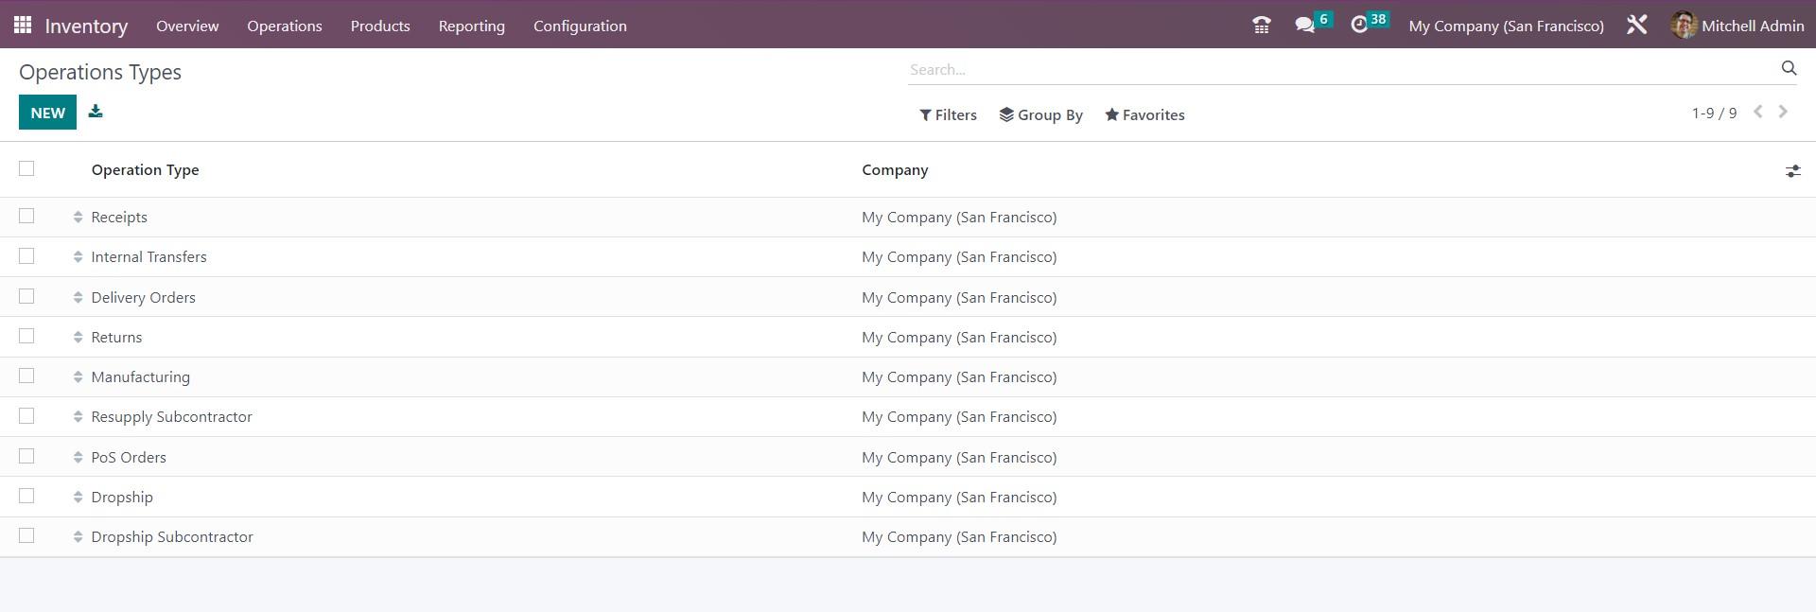Go to previous page arrow
1816x612 pixels.
coord(1757,112)
